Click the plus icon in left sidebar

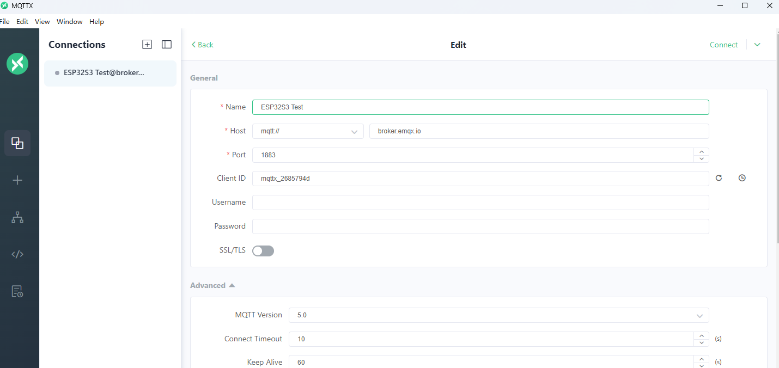click(17, 180)
